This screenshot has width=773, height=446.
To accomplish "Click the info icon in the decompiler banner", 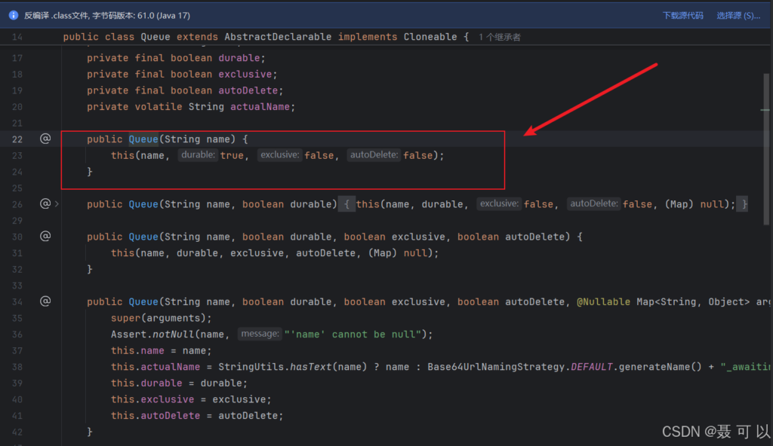I will click(x=14, y=15).
